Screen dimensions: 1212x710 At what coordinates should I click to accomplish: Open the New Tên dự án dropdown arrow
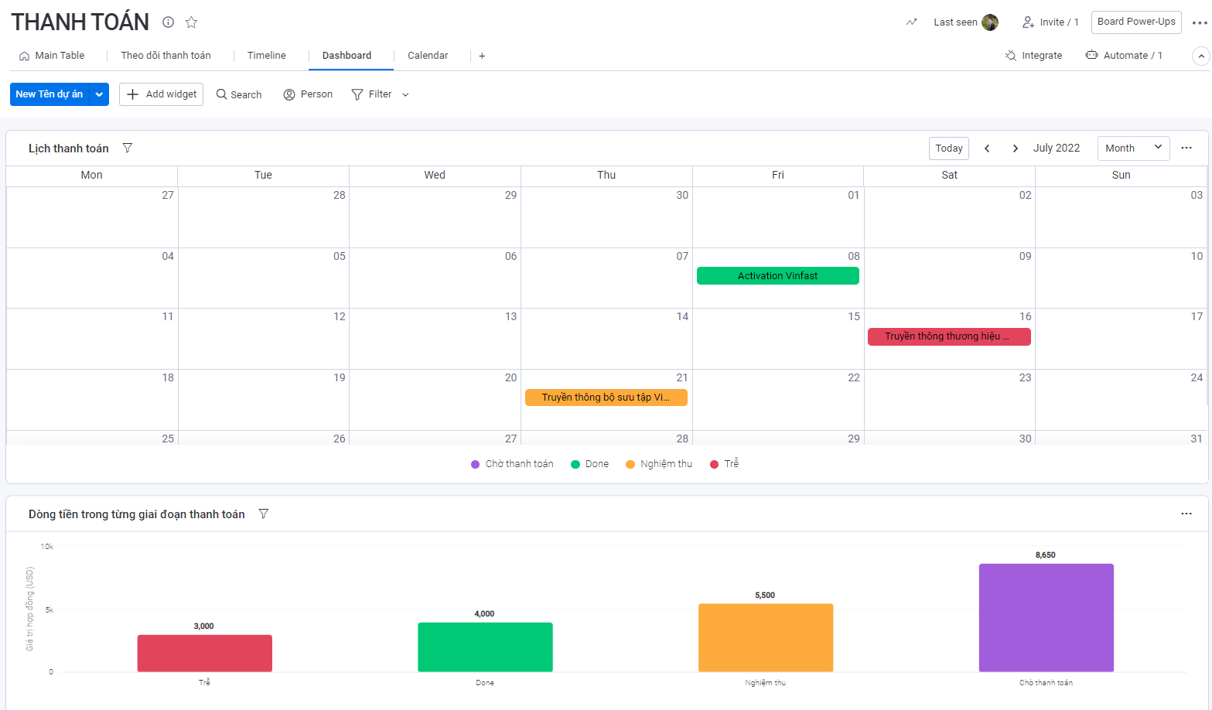pos(99,94)
